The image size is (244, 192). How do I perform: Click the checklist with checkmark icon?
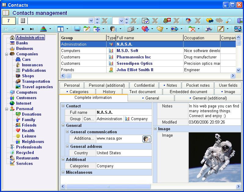[145, 21]
